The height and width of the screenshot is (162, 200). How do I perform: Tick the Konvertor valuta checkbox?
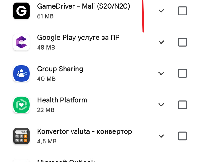pos(182,136)
